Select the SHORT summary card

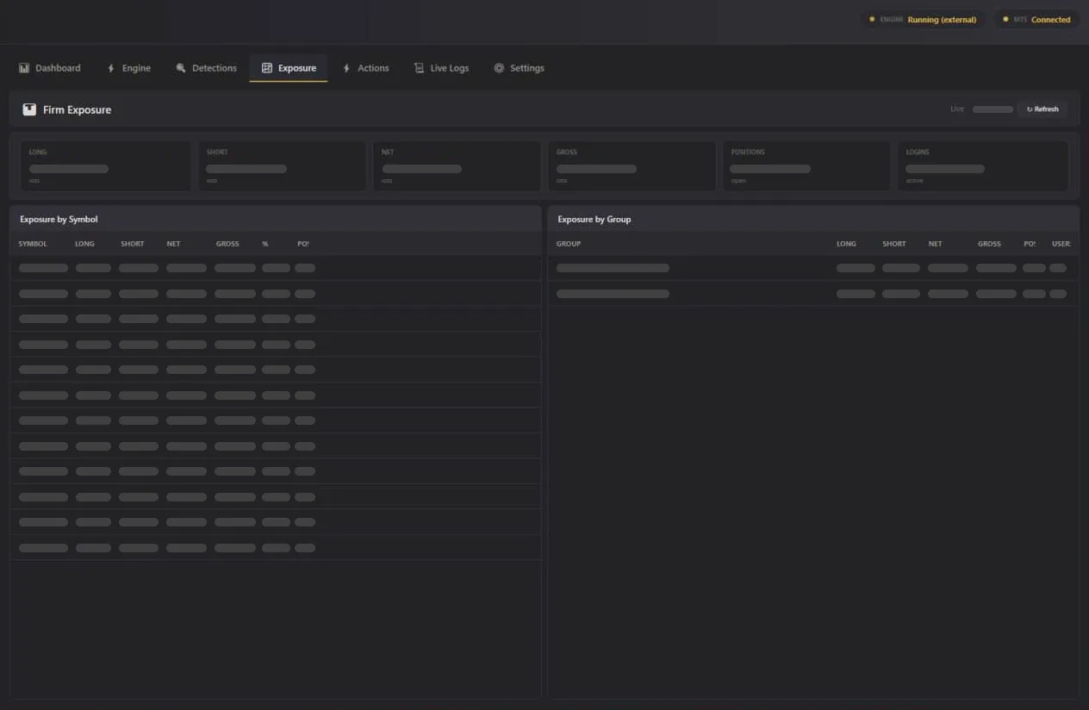(282, 165)
